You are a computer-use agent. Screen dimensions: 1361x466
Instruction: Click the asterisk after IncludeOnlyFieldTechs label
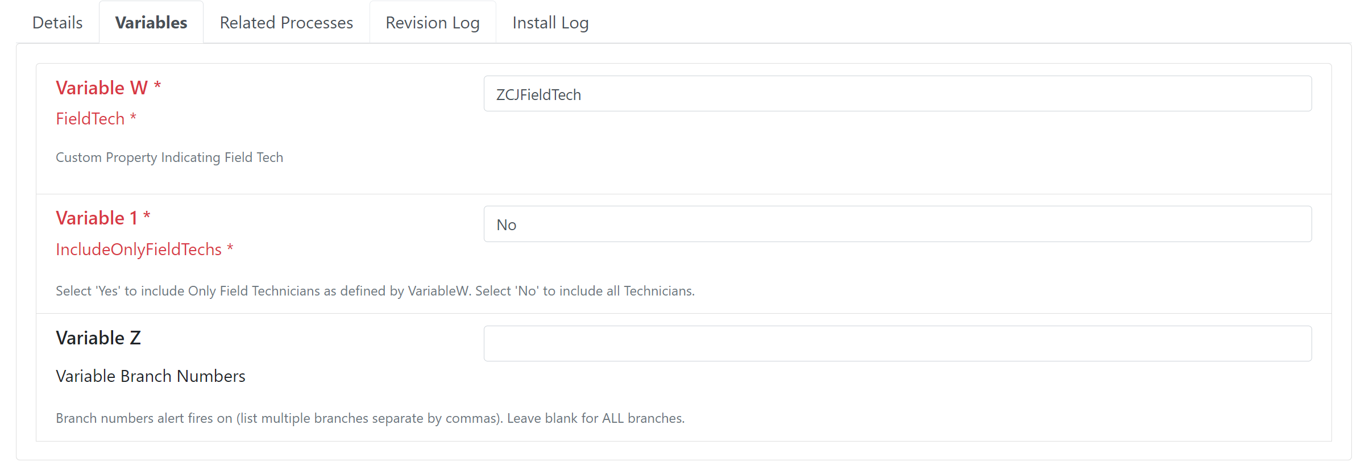tap(230, 248)
